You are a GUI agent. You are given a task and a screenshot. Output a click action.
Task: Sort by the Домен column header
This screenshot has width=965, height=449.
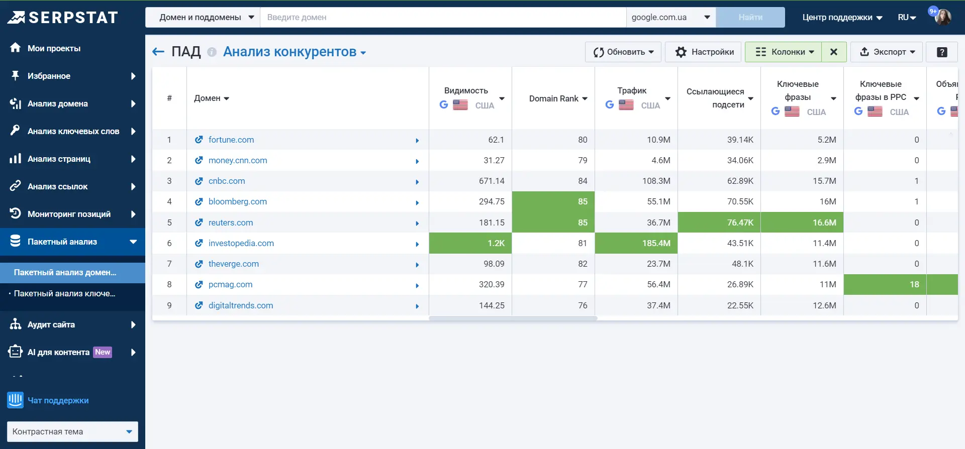point(212,98)
